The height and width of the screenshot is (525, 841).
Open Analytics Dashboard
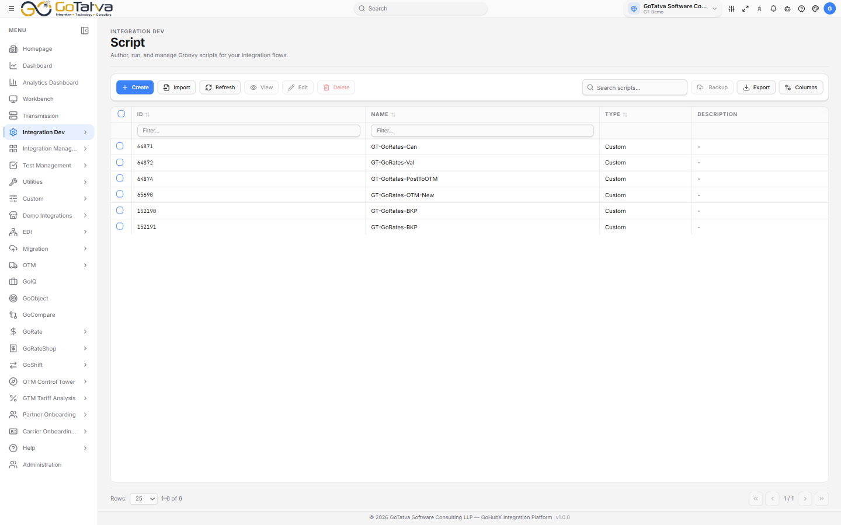49,83
